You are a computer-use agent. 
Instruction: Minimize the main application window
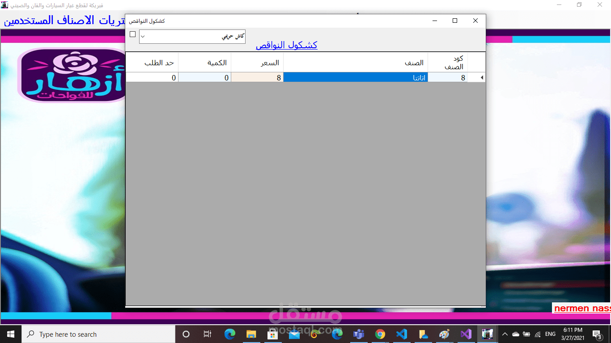pyautogui.click(x=559, y=5)
